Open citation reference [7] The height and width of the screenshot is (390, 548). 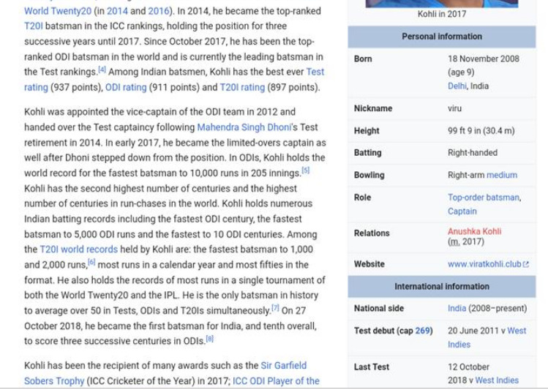coord(275,308)
